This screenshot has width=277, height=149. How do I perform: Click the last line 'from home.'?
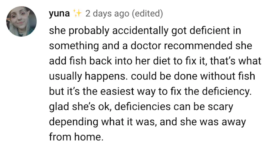click(x=76, y=137)
